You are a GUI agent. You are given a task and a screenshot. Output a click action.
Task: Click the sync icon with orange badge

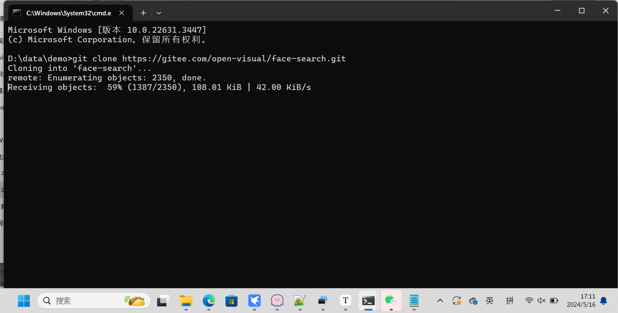click(457, 301)
